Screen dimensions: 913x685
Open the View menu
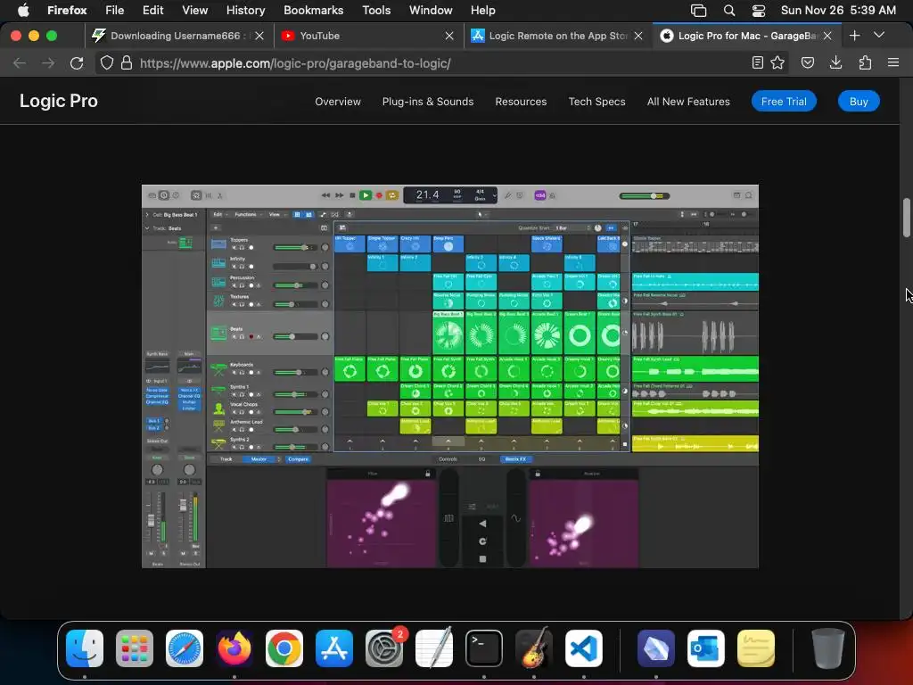pyautogui.click(x=194, y=10)
